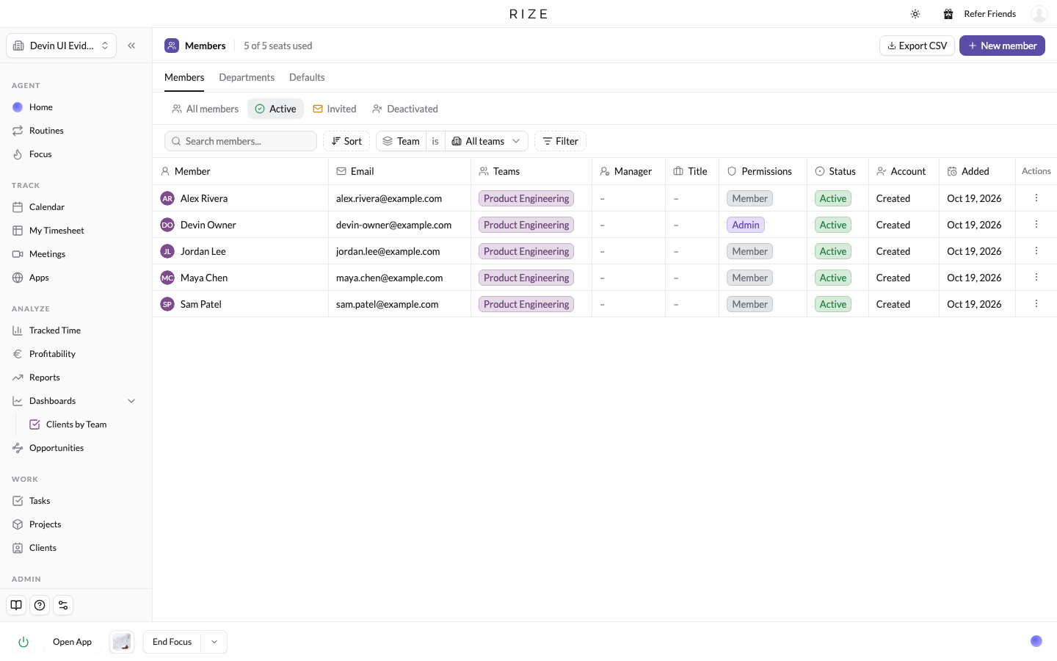Open the Sort options
This screenshot has height=661, width=1057.
(346, 141)
